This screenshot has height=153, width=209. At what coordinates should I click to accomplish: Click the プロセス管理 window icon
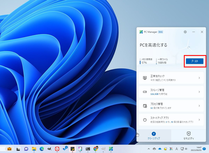pos(145,106)
